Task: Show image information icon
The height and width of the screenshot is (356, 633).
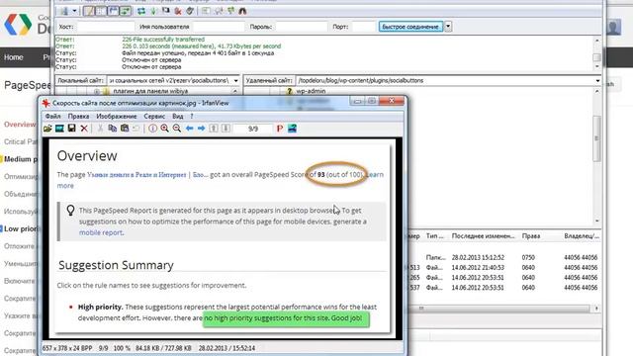Action: click(152, 129)
